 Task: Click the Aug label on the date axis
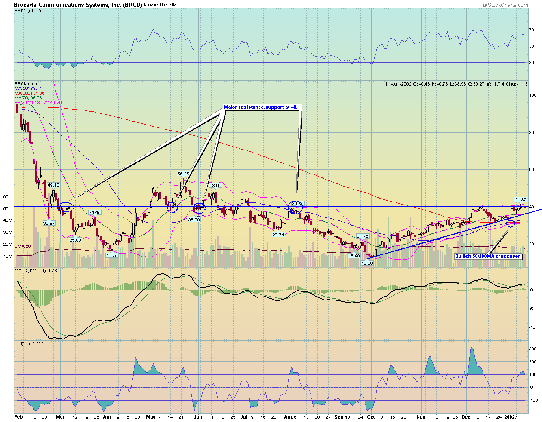pyautogui.click(x=289, y=417)
